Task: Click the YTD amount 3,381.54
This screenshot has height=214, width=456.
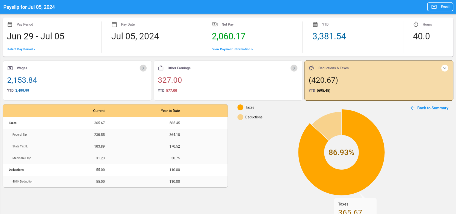Action: (x=329, y=36)
